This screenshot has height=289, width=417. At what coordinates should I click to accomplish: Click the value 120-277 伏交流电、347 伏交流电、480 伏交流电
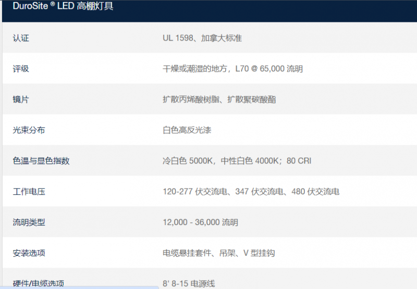[251, 192]
